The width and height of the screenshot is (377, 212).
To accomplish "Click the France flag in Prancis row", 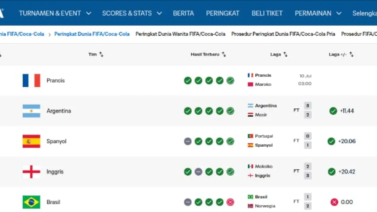I will click(x=31, y=80).
